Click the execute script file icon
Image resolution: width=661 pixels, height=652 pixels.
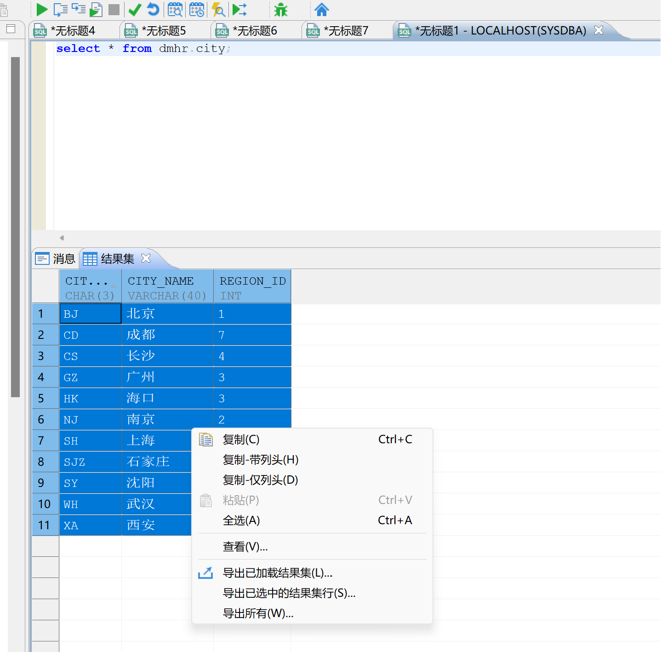coord(96,9)
